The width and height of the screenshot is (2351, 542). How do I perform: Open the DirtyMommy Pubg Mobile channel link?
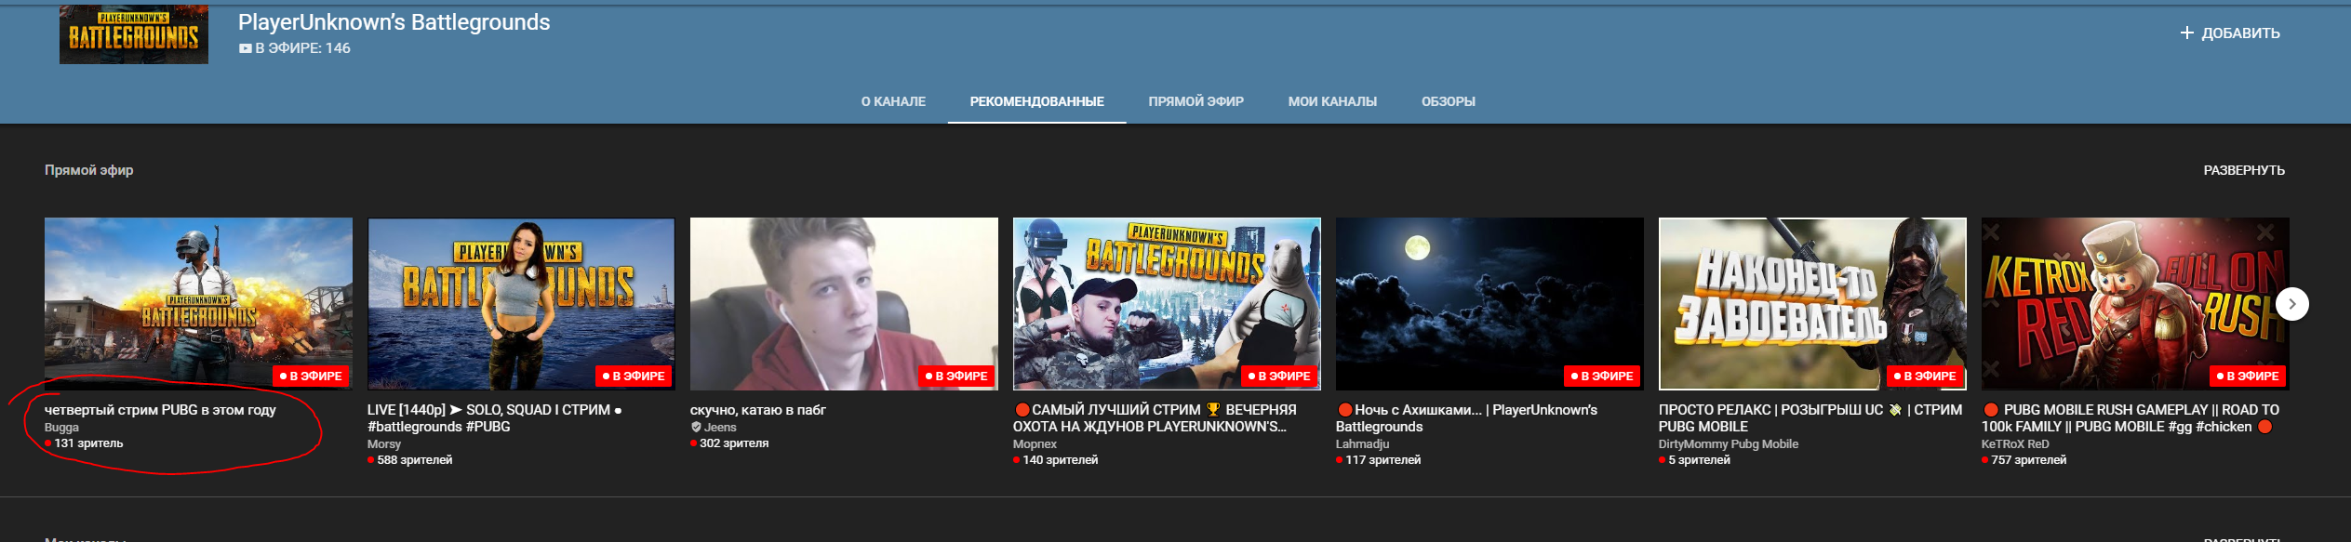coord(1728,444)
